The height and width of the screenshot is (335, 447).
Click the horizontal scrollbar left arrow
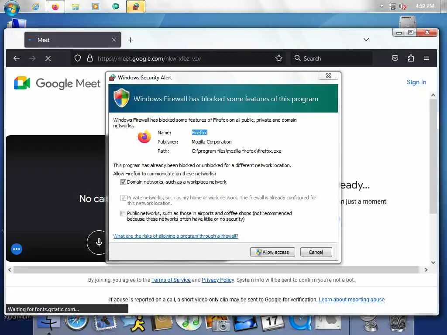[10, 270]
